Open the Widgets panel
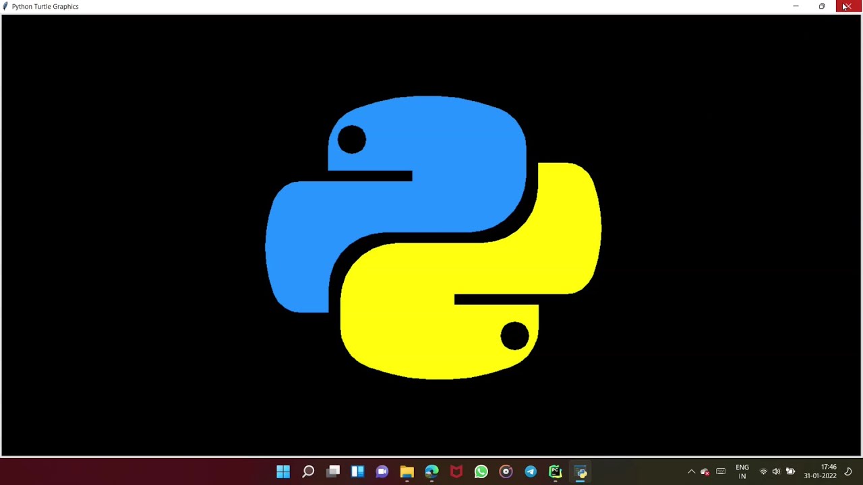Screen dimensions: 863x485 [357, 472]
